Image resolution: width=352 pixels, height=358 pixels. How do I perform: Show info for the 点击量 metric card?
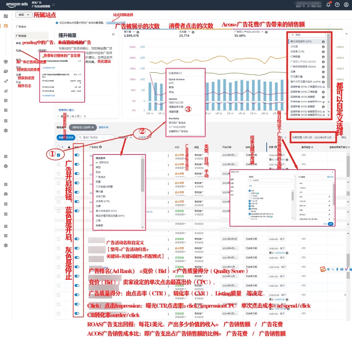click(x=193, y=32)
